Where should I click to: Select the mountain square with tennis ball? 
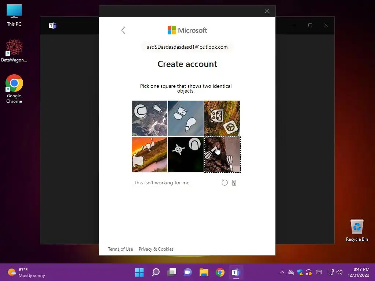[149, 118]
